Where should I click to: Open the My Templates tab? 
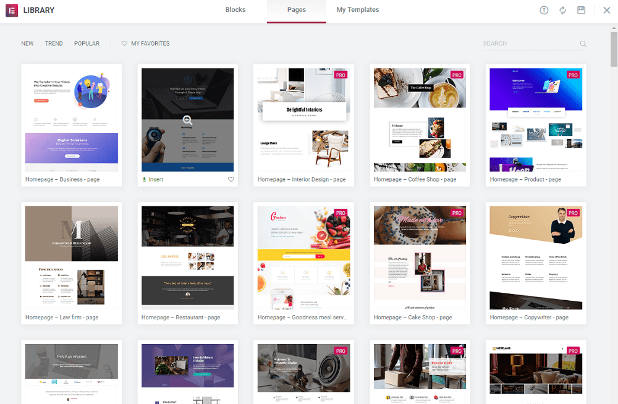pyautogui.click(x=357, y=10)
